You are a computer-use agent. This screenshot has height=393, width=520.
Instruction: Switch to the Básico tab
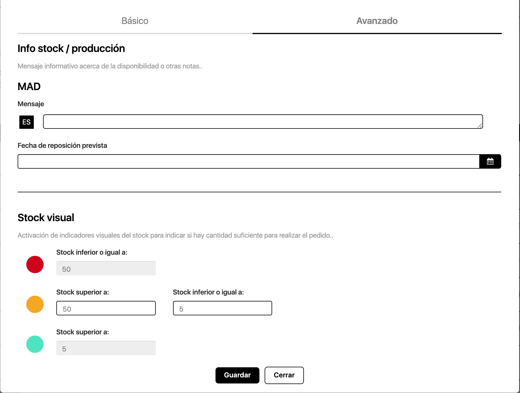[135, 21]
